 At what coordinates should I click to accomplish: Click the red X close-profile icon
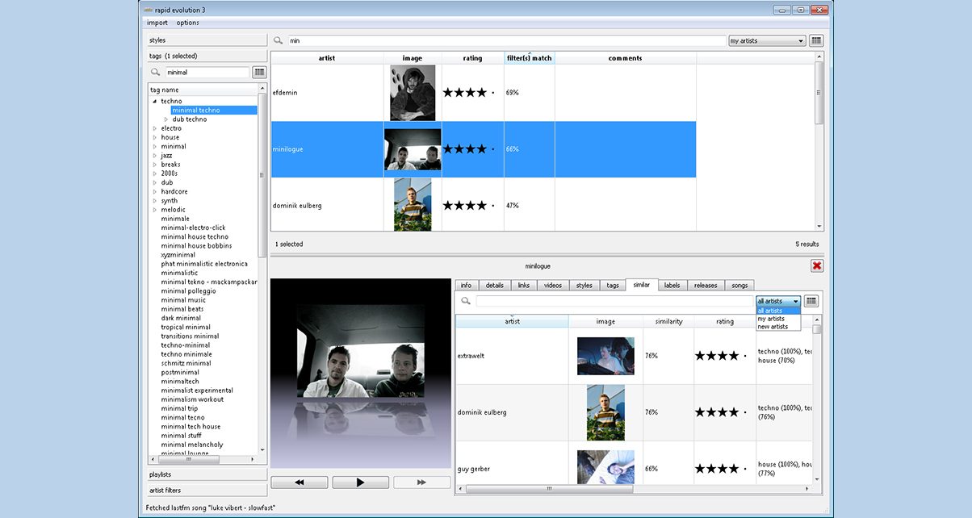[x=817, y=266]
